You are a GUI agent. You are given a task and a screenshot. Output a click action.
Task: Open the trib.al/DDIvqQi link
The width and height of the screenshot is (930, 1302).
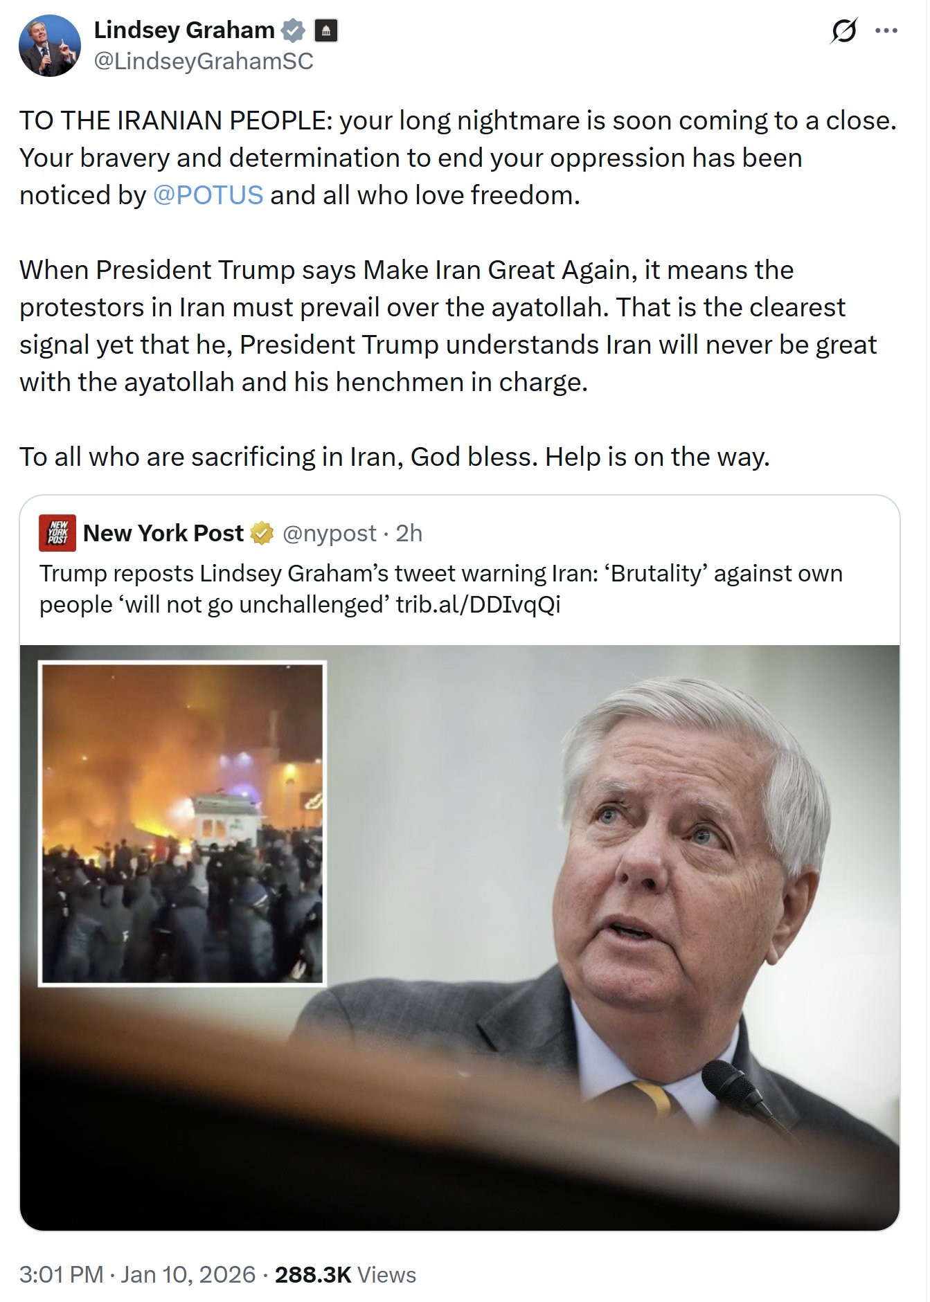point(478,605)
